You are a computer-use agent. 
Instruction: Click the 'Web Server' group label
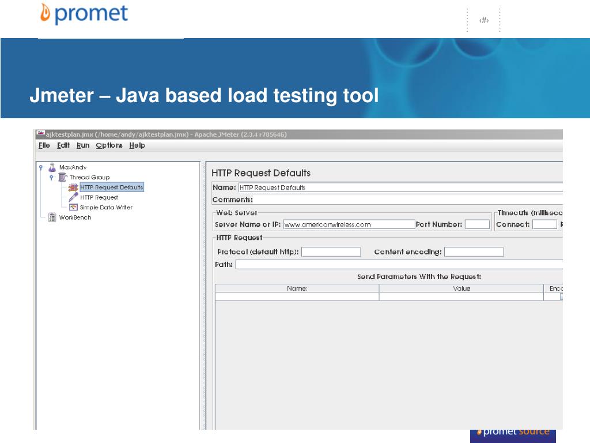237,213
